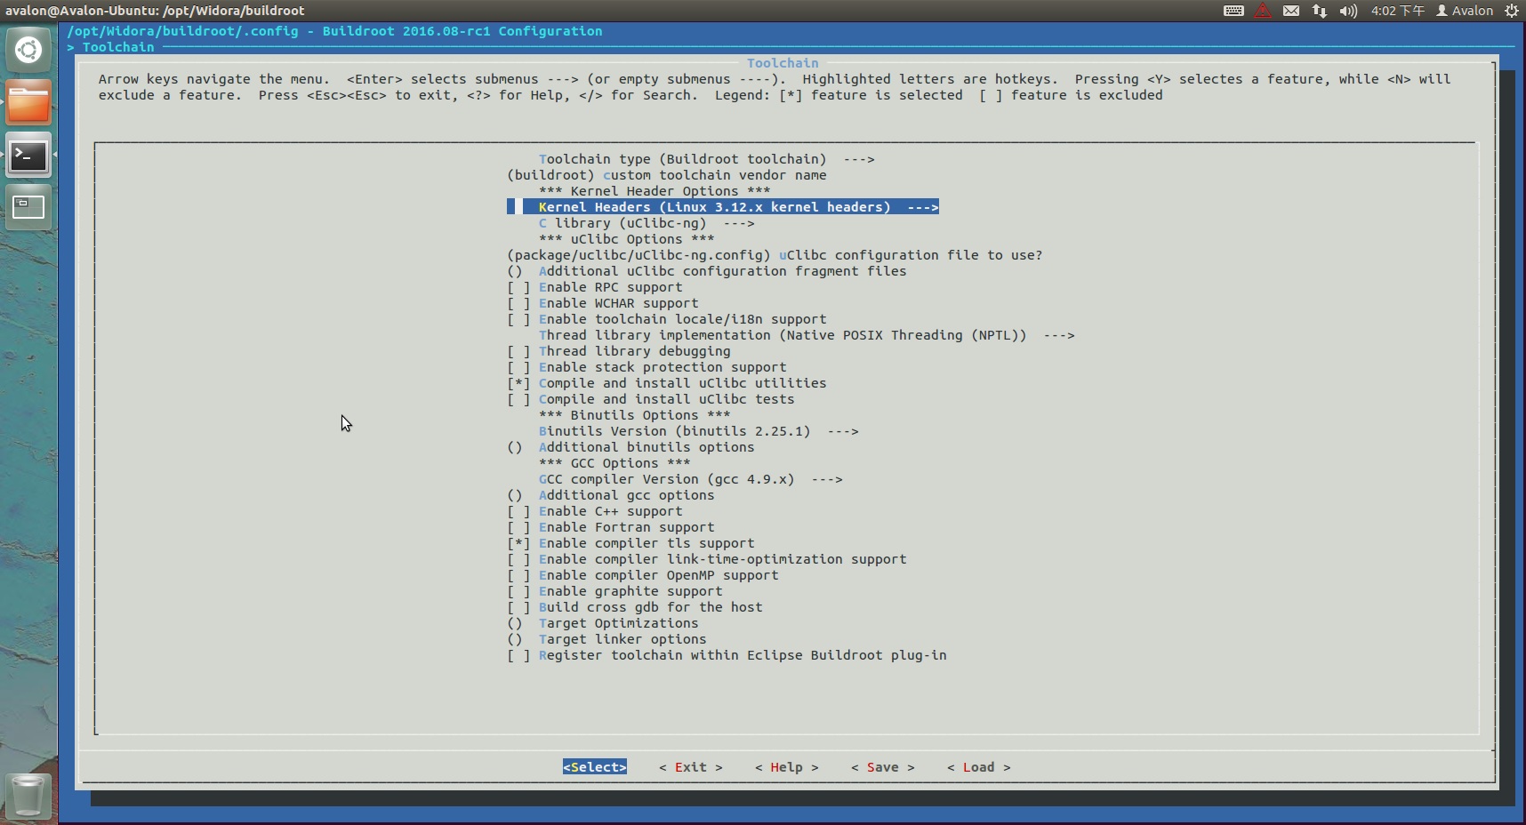Toggle Register toolchain within Eclipse Buildroot plug-in
This screenshot has height=825, width=1526.
click(x=727, y=655)
